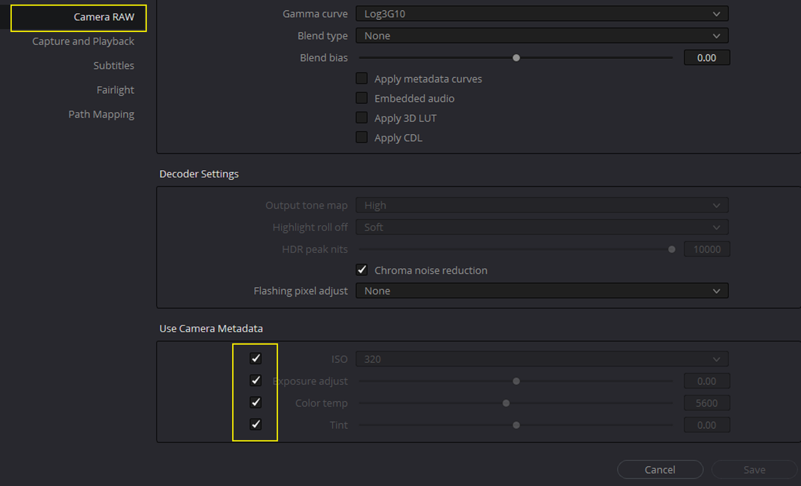Uncheck Exposure adjust camera metadata checkbox
This screenshot has height=486, width=801.
[255, 380]
